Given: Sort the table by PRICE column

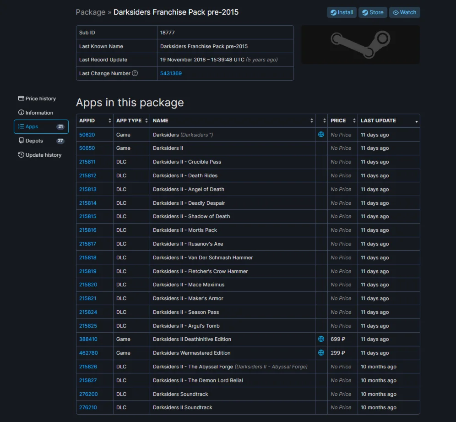Looking at the screenshot, I should (x=342, y=121).
